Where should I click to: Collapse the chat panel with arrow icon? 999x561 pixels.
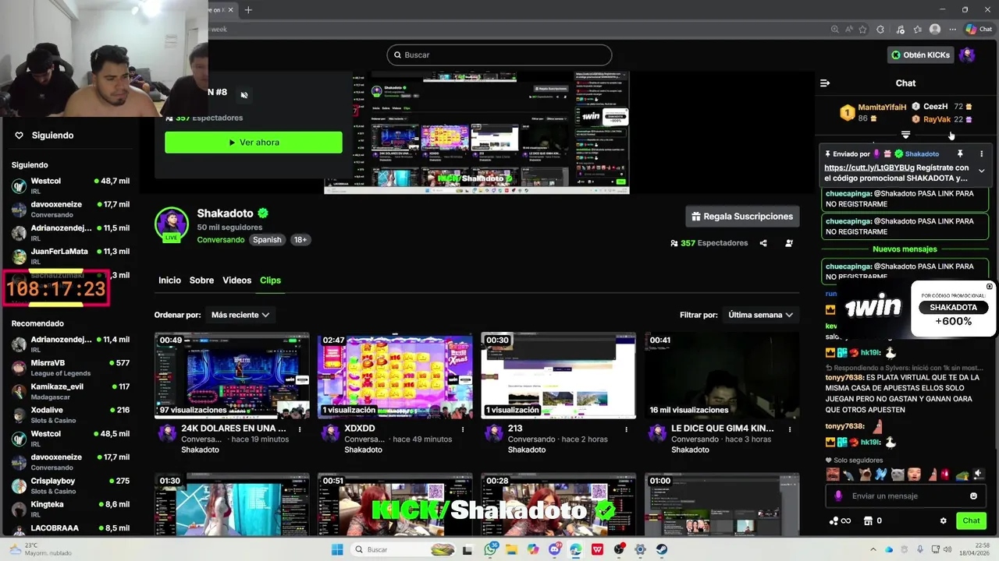(825, 83)
